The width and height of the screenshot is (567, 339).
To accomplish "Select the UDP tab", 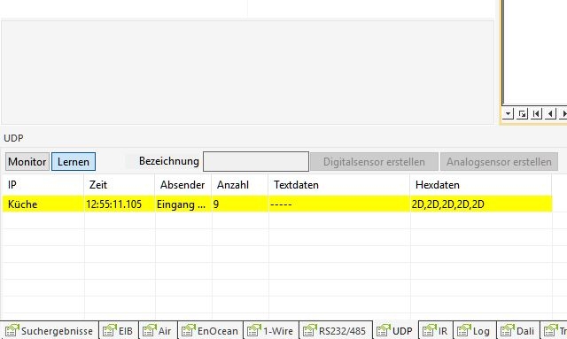I will [x=395, y=330].
